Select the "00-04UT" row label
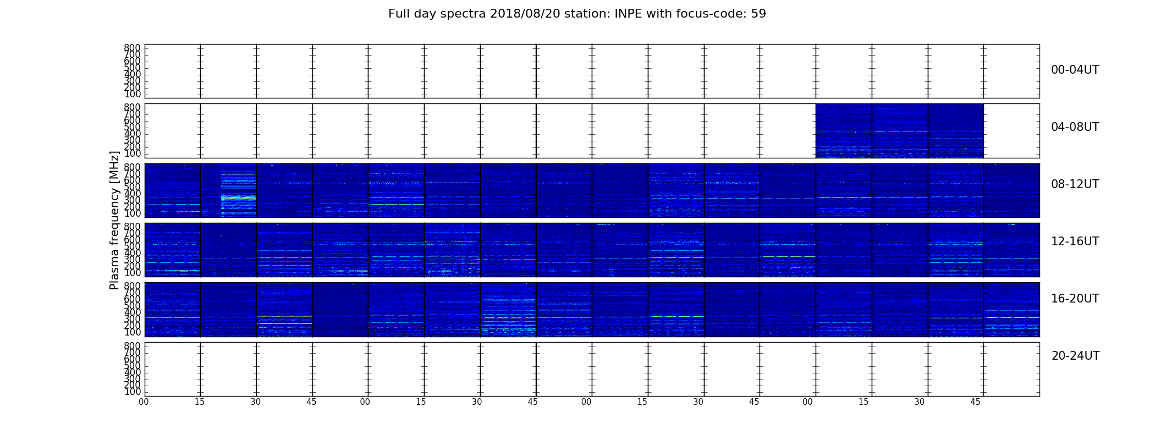The height and width of the screenshot is (440, 1155). pyautogui.click(x=1075, y=70)
